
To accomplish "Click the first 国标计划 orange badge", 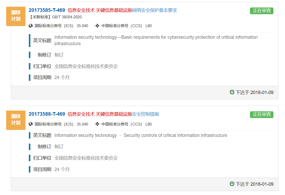I will [x=16, y=16].
